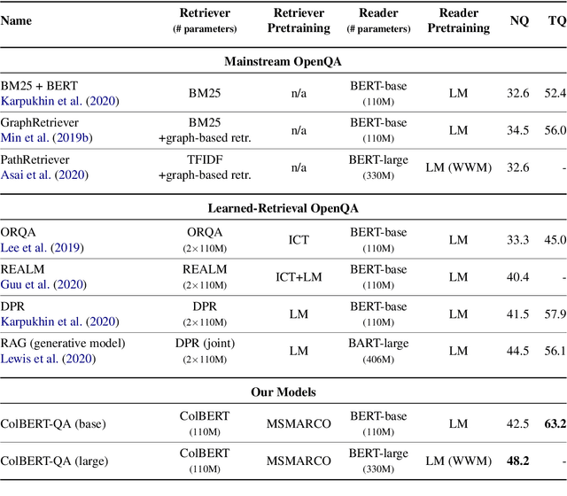Click the bold 48.2 NQ score
The height and width of the screenshot is (496, 567).
click(x=517, y=460)
